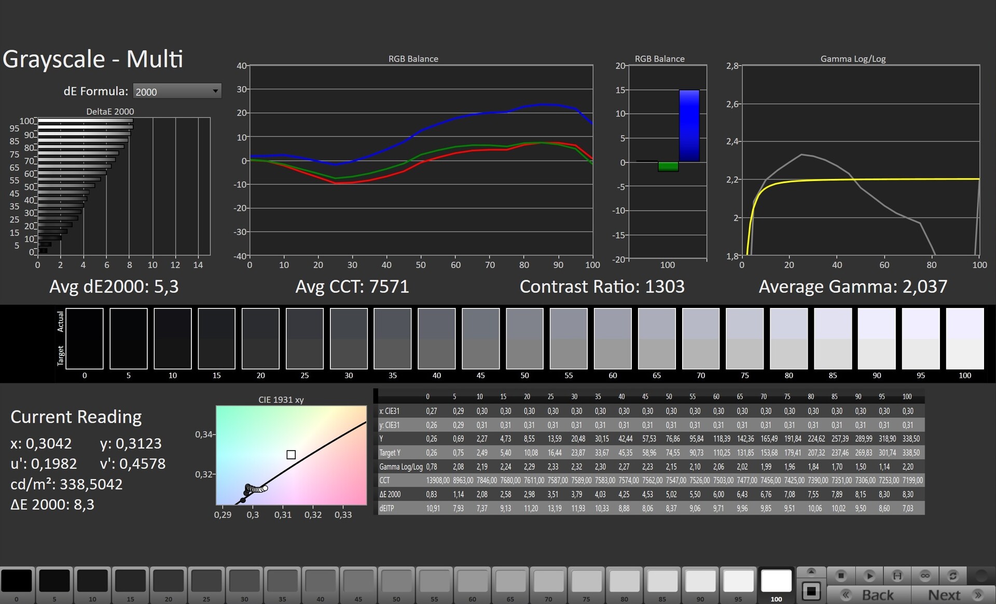The width and height of the screenshot is (996, 604).
Task: Click the black square pattern window icon
Action: click(811, 591)
